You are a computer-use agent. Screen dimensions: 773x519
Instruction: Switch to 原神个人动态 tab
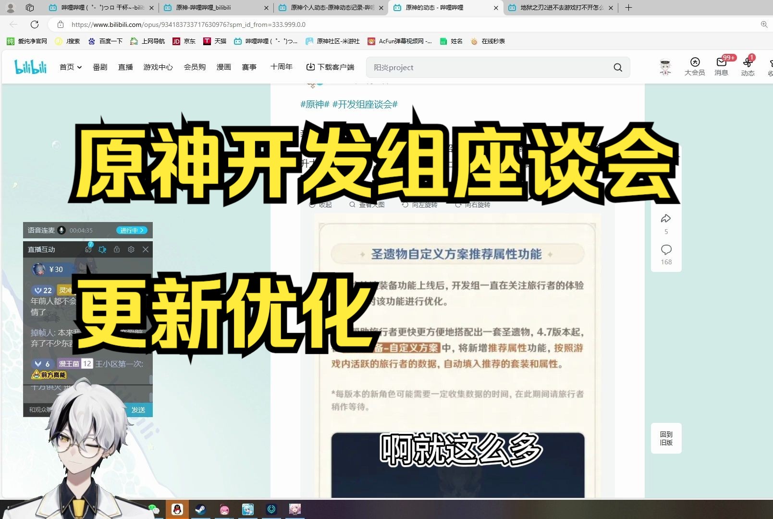click(331, 8)
